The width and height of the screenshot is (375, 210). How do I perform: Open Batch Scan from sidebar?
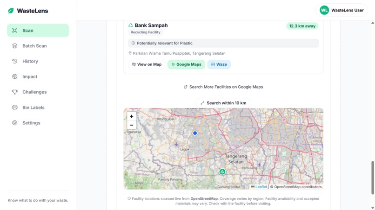click(38, 46)
